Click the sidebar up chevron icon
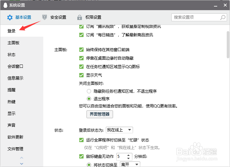Viewport: 230px width, 167px height. coord(22,158)
